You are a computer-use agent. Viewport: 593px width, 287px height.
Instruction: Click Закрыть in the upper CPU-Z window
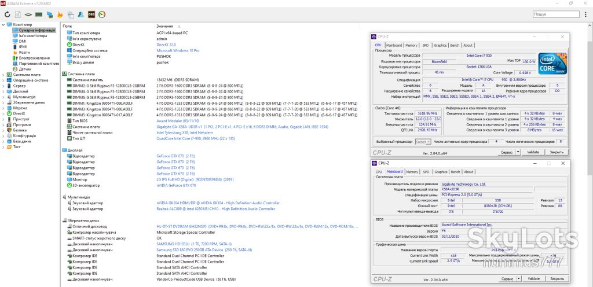point(557,152)
